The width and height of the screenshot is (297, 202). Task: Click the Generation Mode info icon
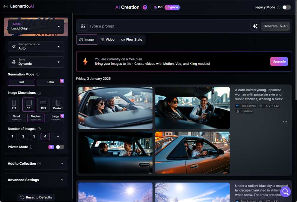coord(38,74)
